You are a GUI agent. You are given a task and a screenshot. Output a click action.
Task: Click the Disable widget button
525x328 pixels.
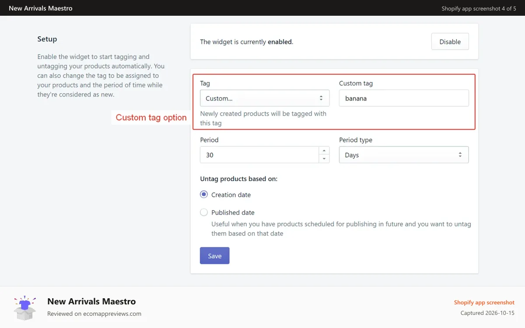pos(450,42)
